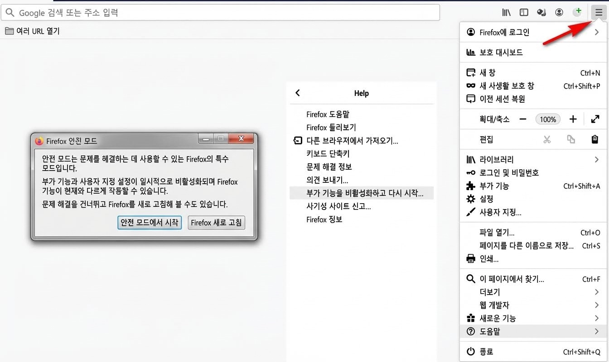
Task: Toggle the sidebar panel icon
Action: click(x=524, y=12)
